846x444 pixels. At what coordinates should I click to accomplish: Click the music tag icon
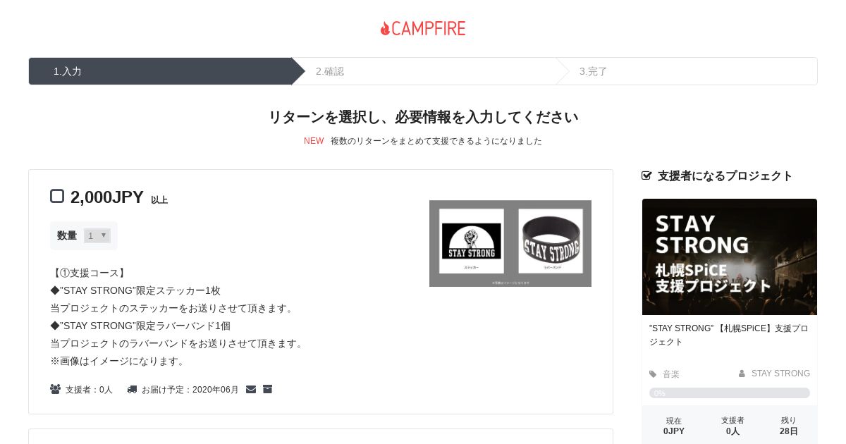click(x=653, y=374)
